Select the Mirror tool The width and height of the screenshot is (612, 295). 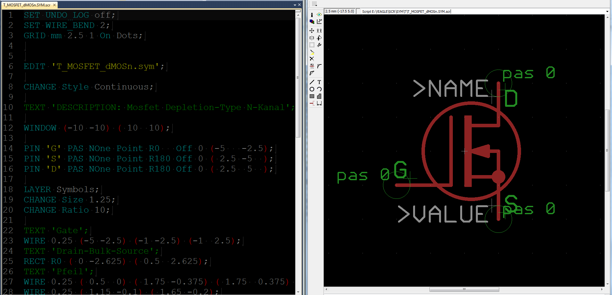[x=312, y=38]
